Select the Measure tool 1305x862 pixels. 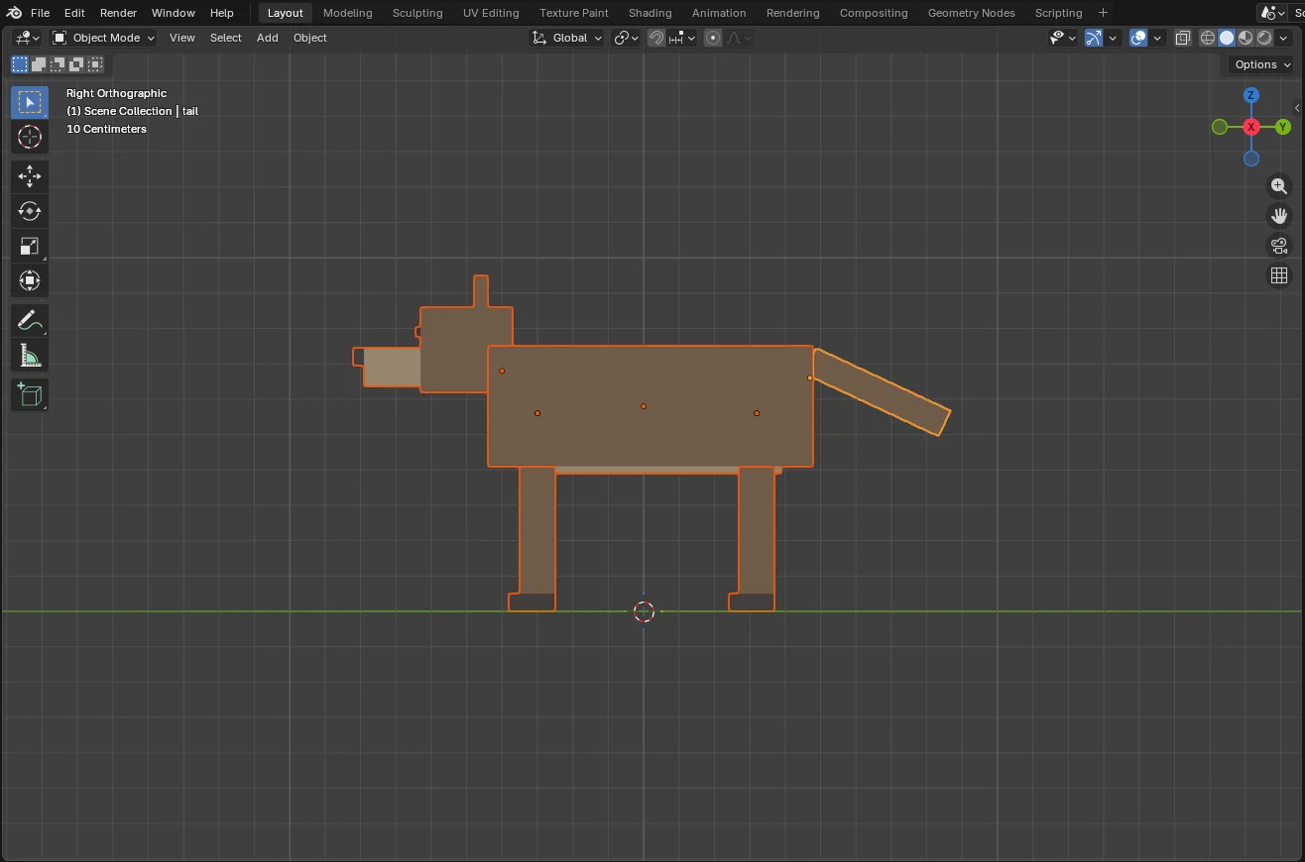(x=30, y=355)
